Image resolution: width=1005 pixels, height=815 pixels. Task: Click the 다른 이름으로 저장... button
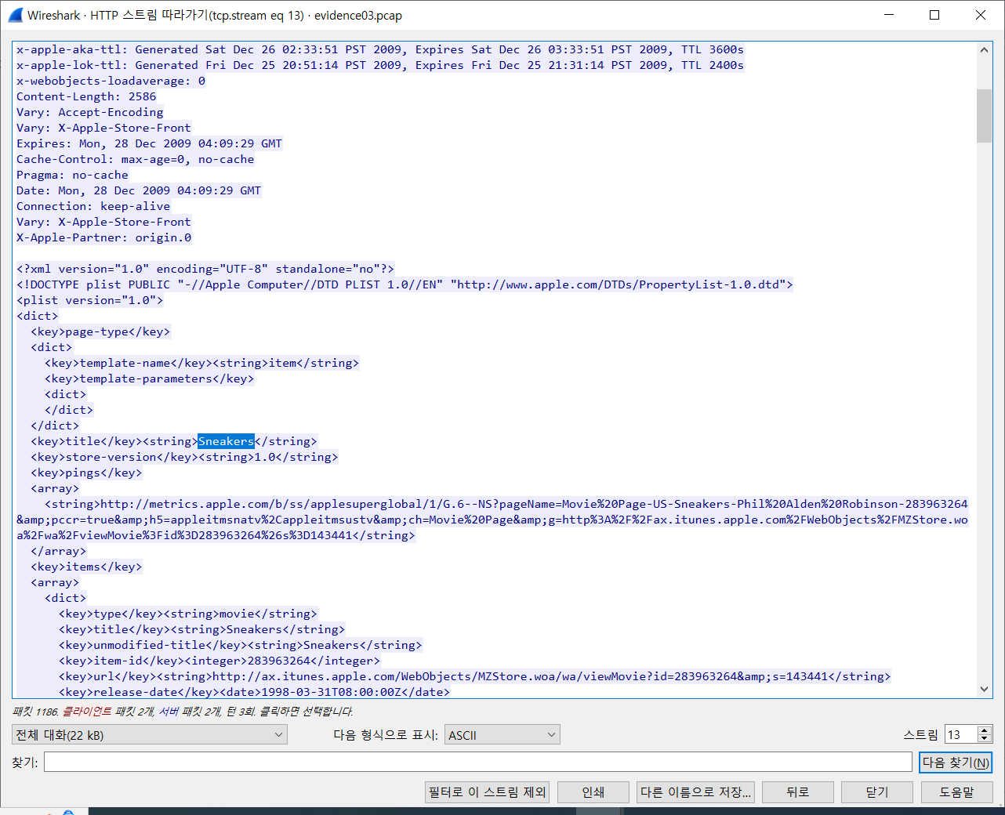(x=695, y=791)
